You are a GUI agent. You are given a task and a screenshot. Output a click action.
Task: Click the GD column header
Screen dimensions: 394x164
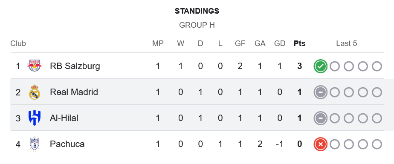coord(280,43)
